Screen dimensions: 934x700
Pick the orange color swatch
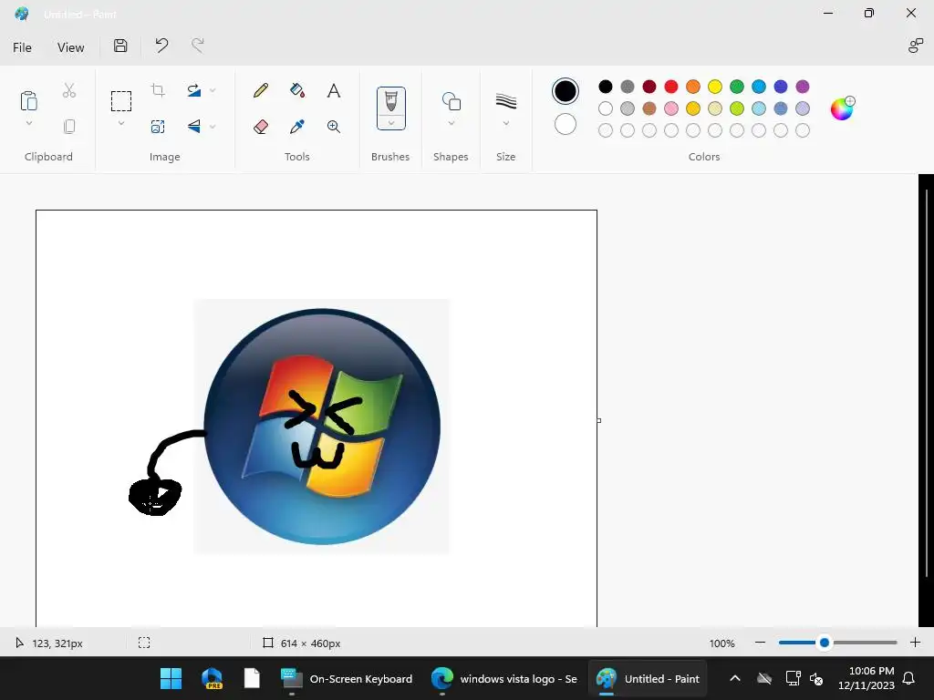693,87
